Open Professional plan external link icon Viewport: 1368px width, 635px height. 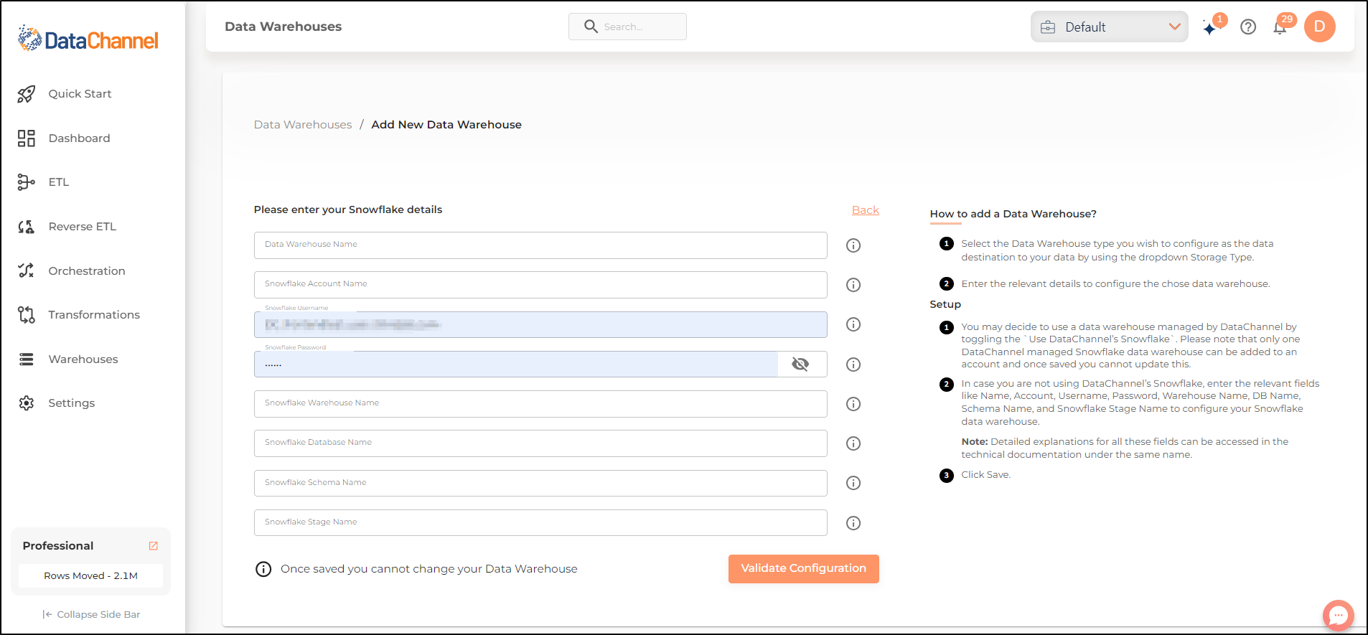click(153, 546)
